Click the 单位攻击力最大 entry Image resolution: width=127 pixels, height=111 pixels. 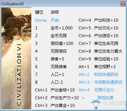pyautogui.click(x=108, y=51)
